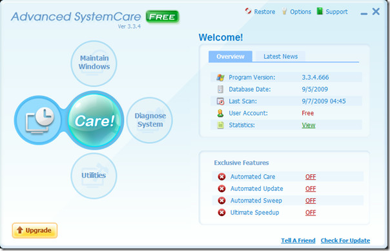Open Support from the top bar
The width and height of the screenshot is (390, 251).
coord(336,12)
